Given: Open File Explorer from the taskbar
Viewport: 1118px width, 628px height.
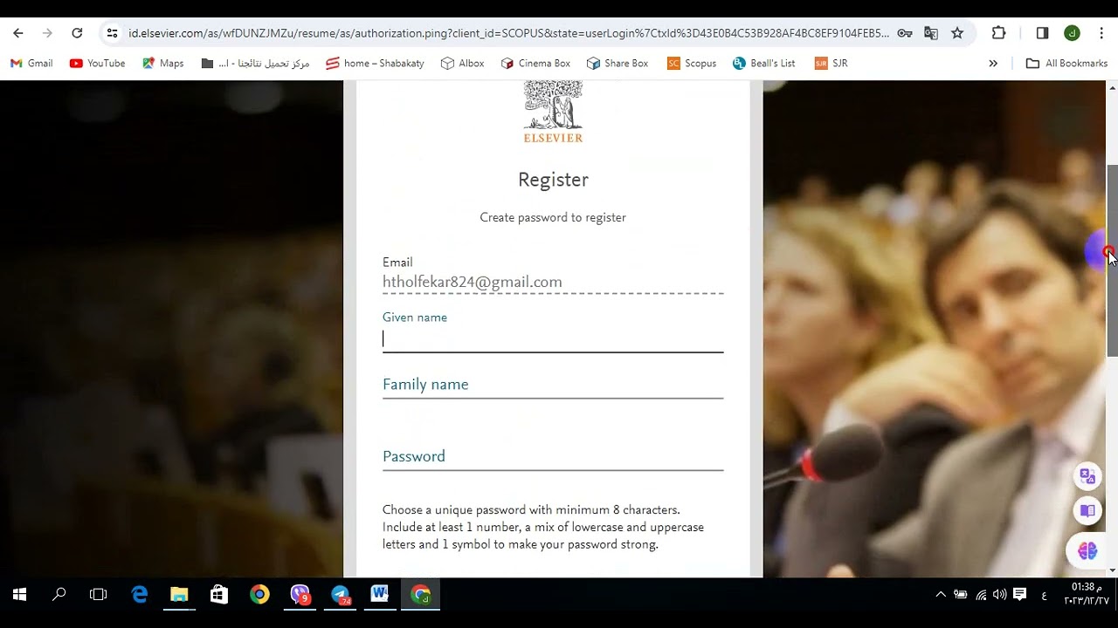Looking at the screenshot, I should [x=179, y=595].
